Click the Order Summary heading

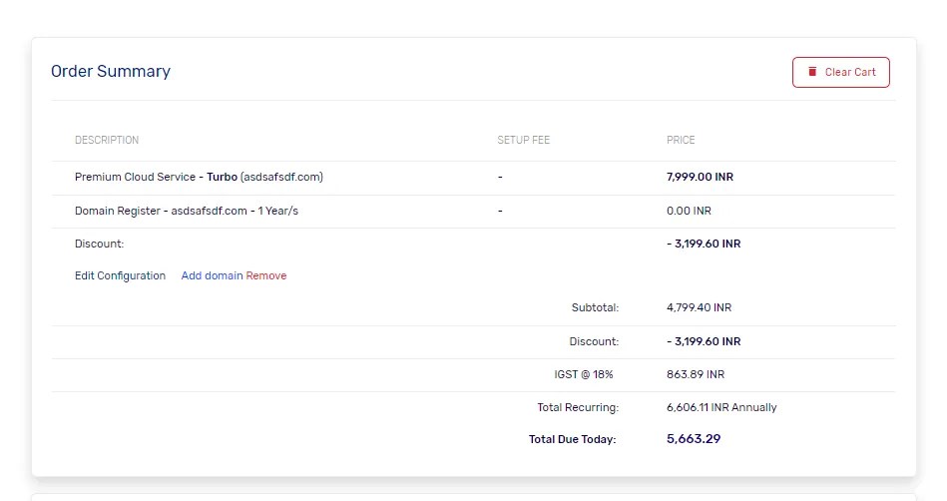click(x=111, y=71)
